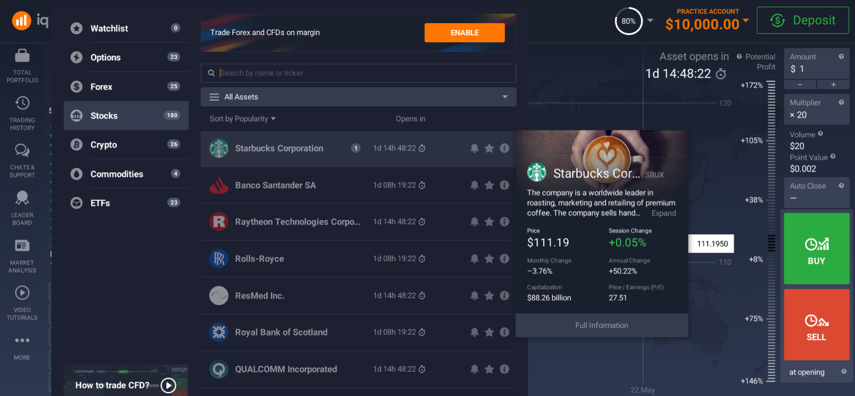855x396 pixels.
Task: Click the Point Value help icon
Action: tap(833, 156)
